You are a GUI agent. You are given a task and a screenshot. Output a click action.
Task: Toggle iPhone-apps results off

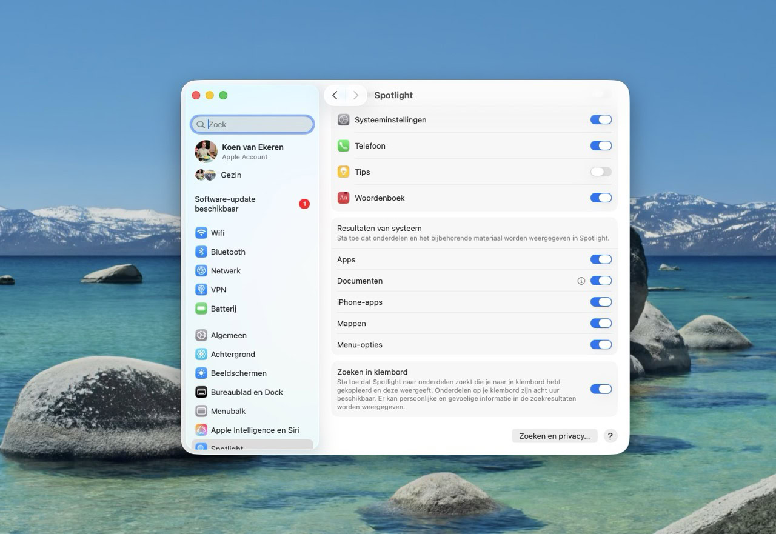coord(601,302)
